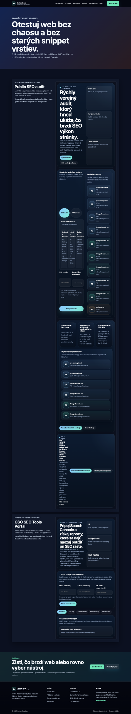Click the Napísať brief footer link
The height and width of the screenshot is (714, 131).
[x=101, y=700]
